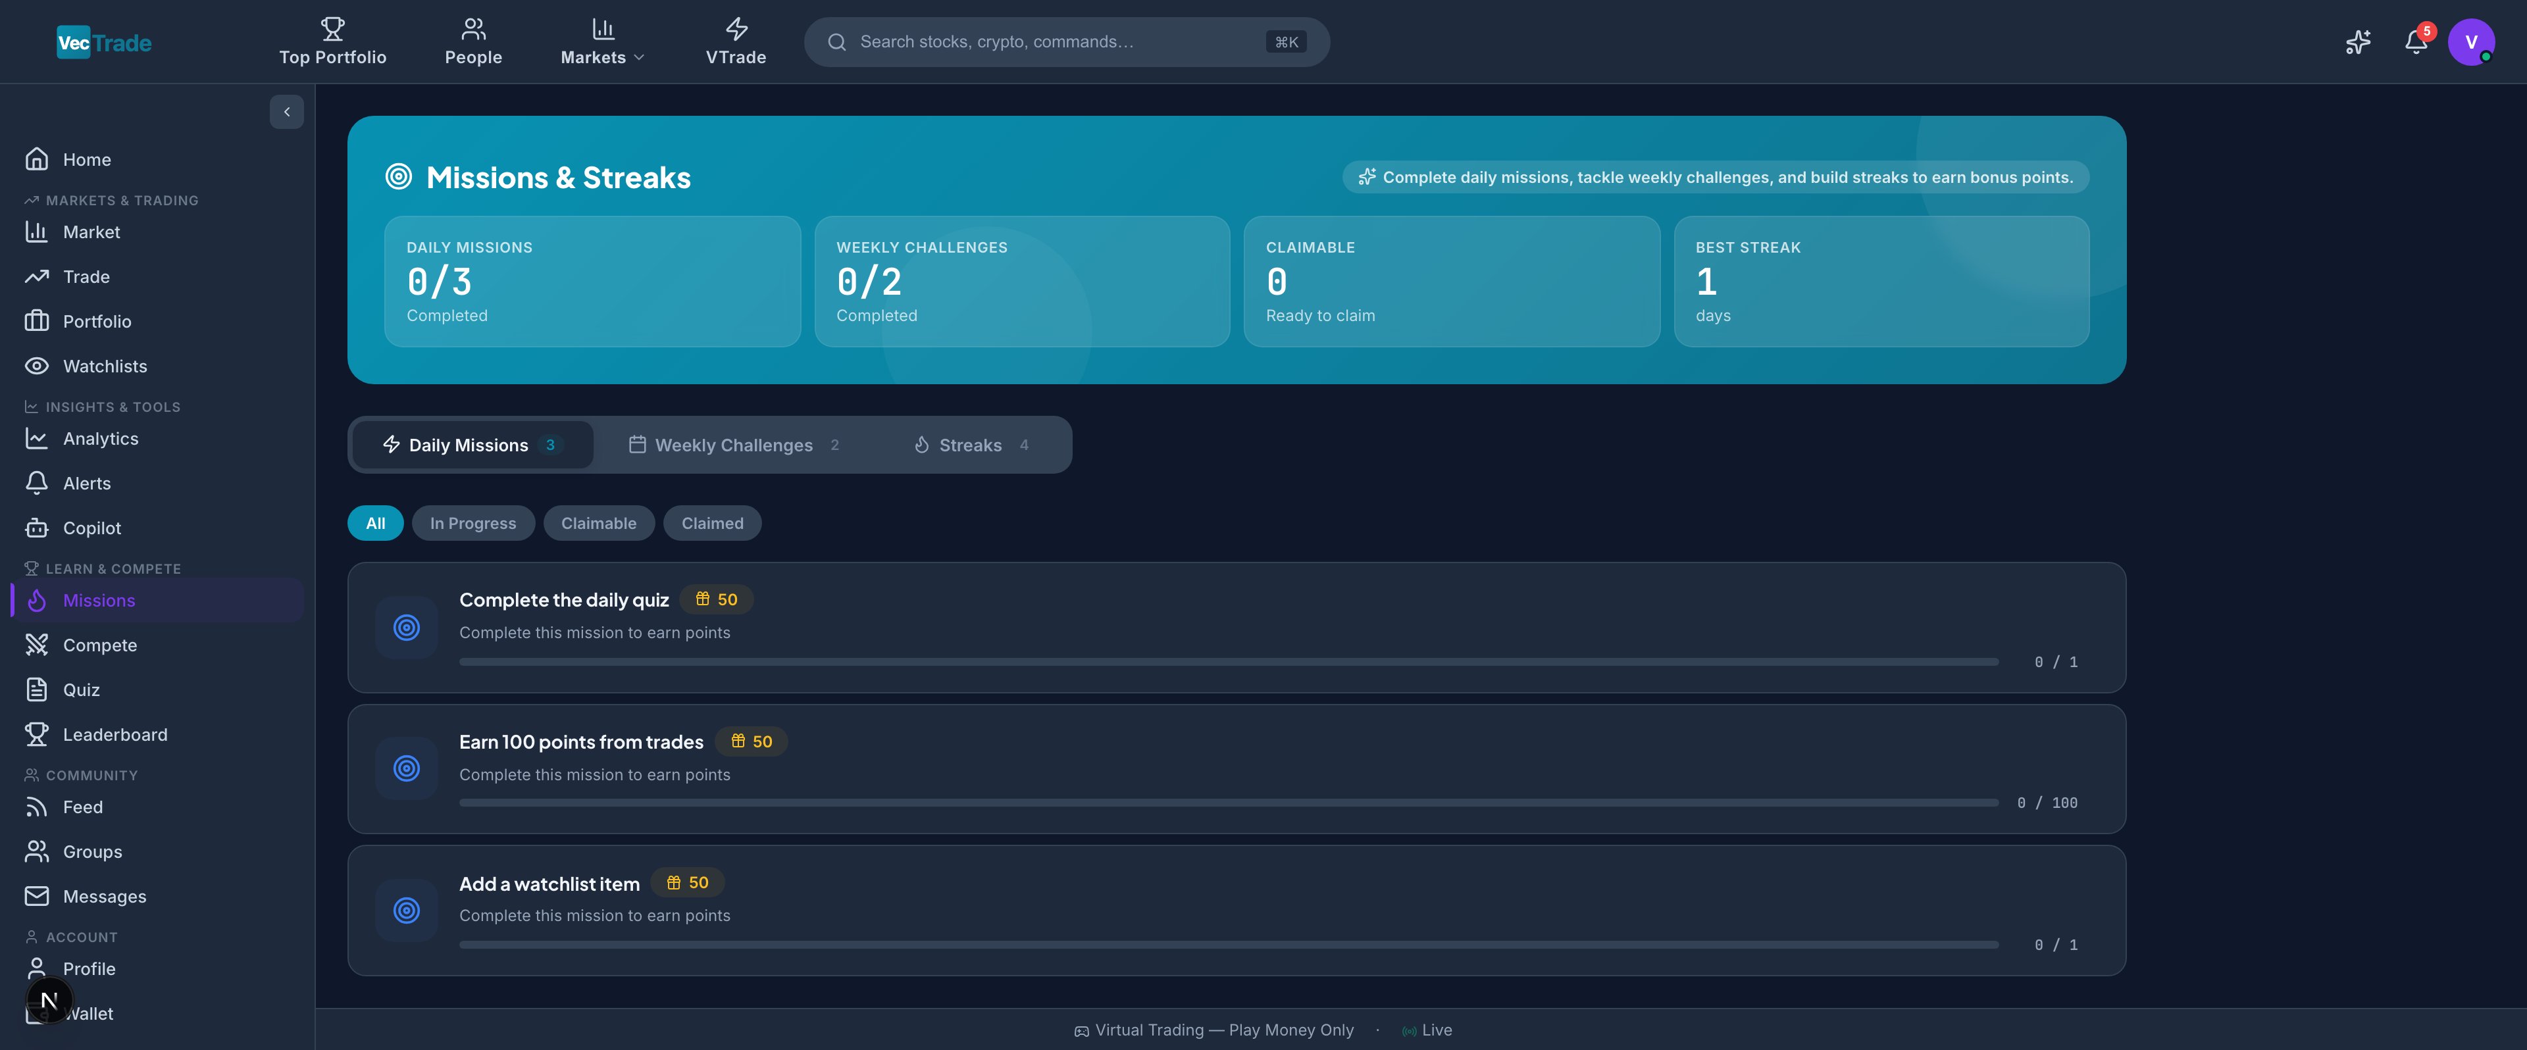The image size is (2527, 1050).
Task: Switch to Streaks tab
Action: click(x=971, y=445)
